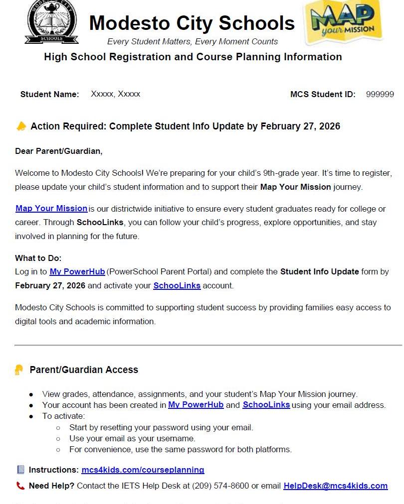Email HelpDesk@mcs4kids.com link

tap(336, 486)
